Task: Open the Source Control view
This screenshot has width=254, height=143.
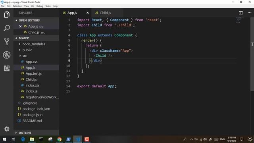Action: pos(7,41)
